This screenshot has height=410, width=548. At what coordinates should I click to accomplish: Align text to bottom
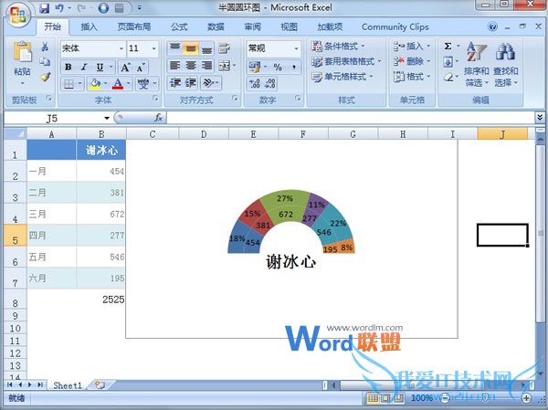(x=207, y=48)
